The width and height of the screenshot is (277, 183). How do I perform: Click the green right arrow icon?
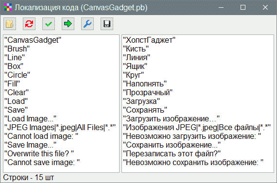[68, 24]
